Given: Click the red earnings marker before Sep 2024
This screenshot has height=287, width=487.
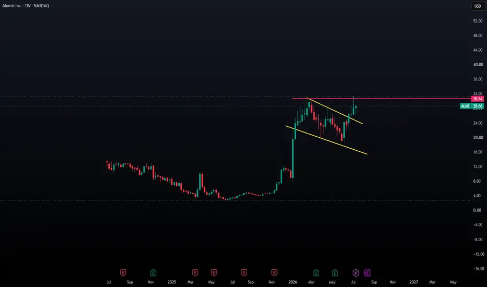Looking at the screenshot, I should [123, 273].
